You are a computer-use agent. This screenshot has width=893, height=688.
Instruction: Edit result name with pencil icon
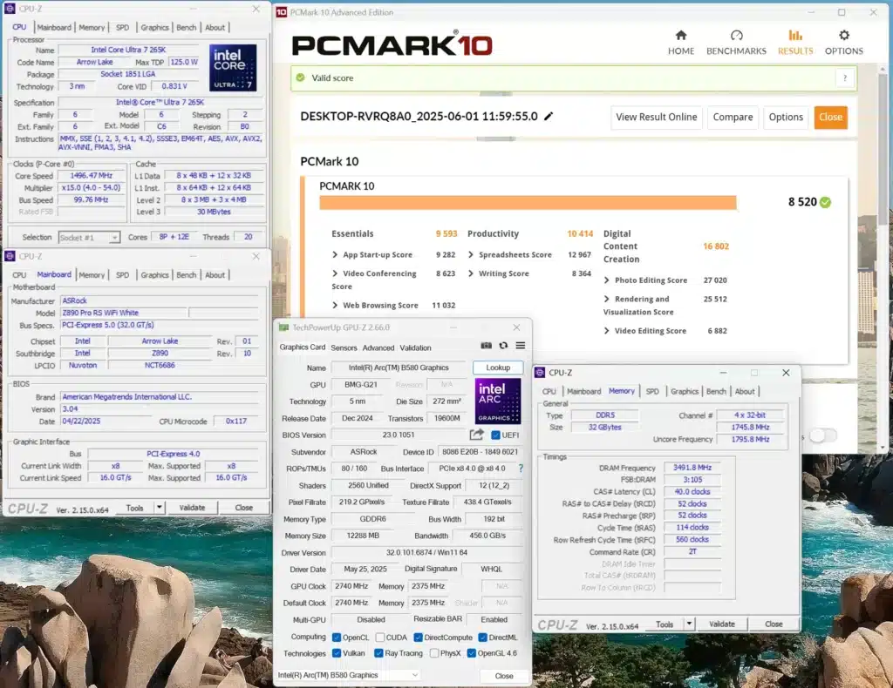(549, 116)
